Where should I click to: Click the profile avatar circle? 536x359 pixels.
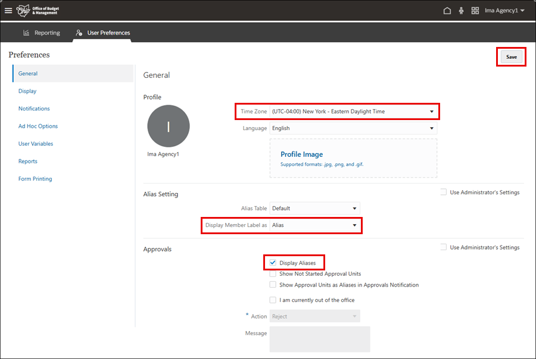point(169,126)
